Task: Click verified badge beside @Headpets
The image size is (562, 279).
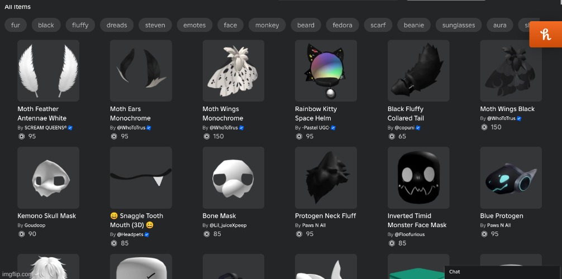Action: pos(146,234)
